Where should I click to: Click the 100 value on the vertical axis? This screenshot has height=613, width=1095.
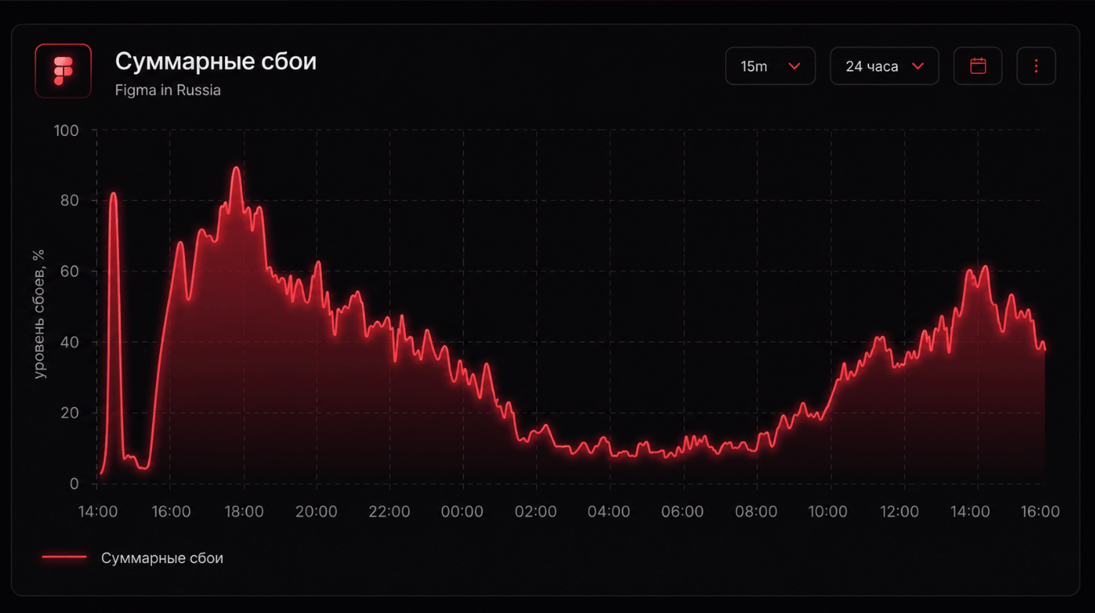coord(66,130)
